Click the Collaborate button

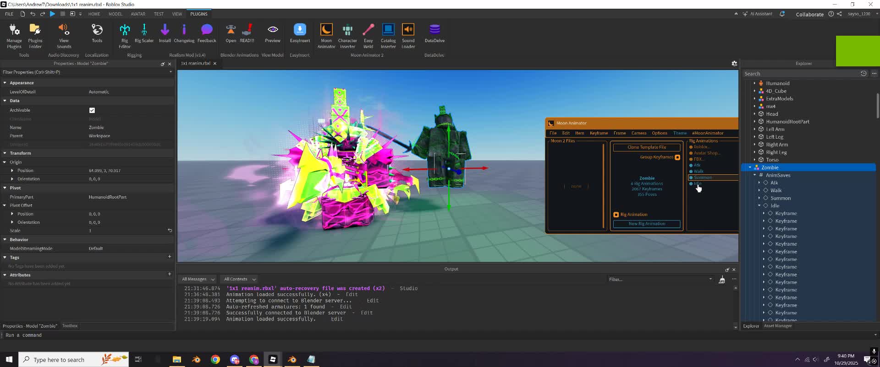pos(809,14)
